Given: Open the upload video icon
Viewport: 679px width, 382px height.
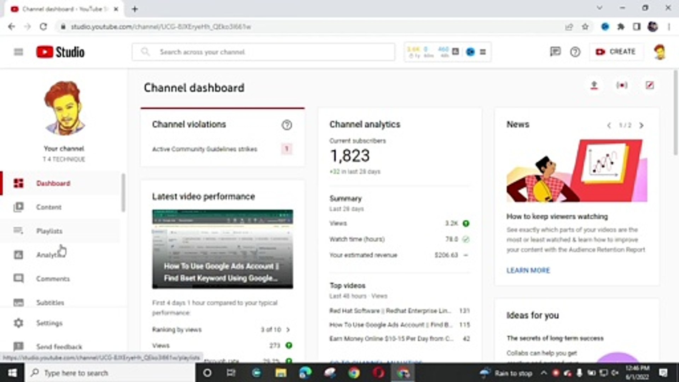Looking at the screenshot, I should (x=594, y=85).
